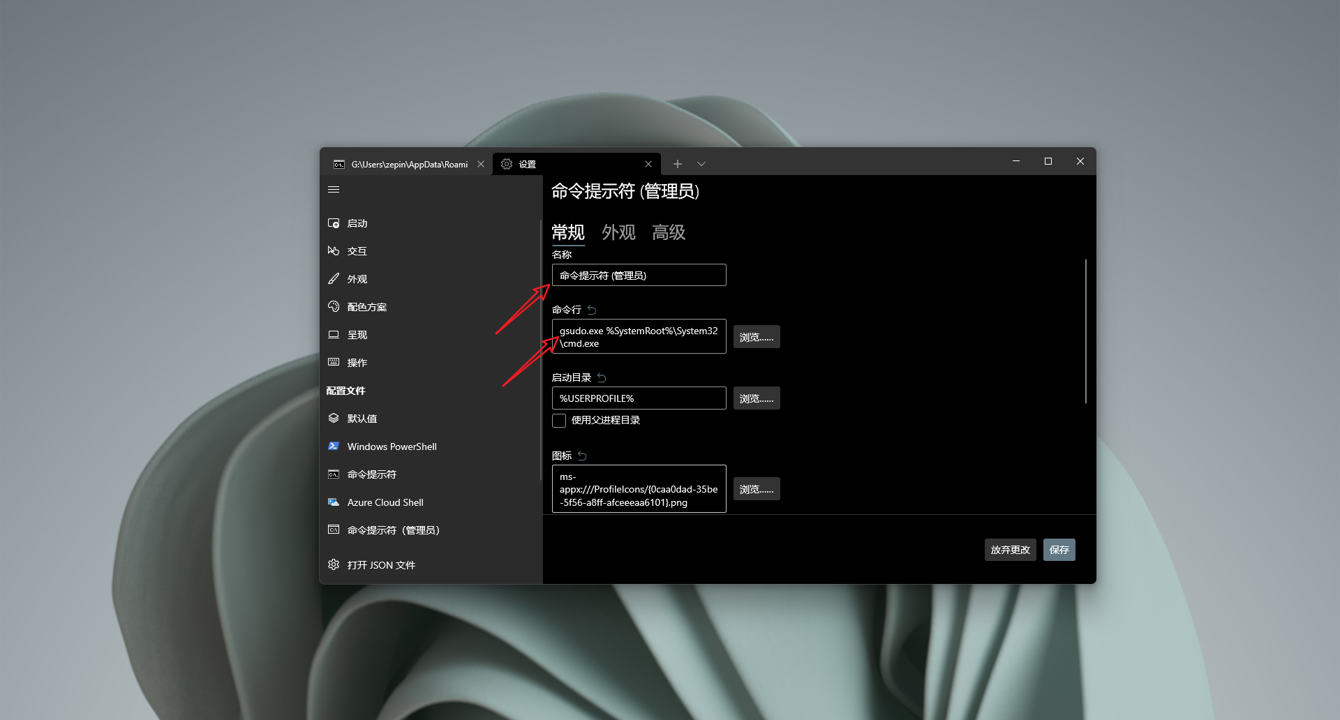This screenshot has height=720, width=1340.
Task: Enable the 使用父进程目录 checkbox
Action: click(x=559, y=420)
